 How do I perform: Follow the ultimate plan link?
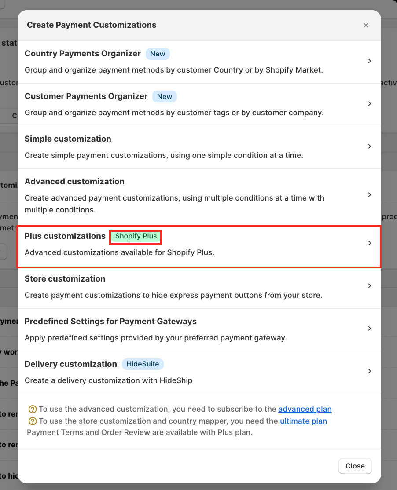303,421
